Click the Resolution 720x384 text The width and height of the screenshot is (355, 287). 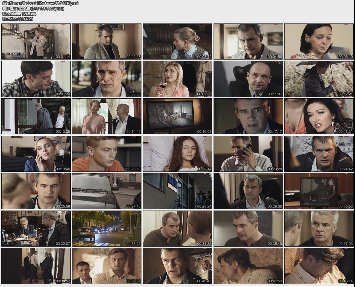(19, 14)
